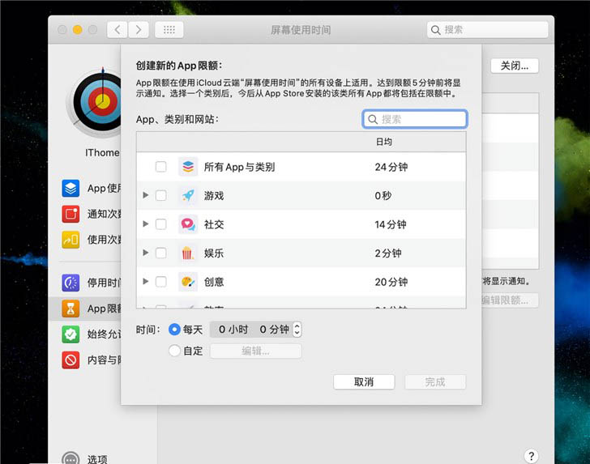Open the 停用时间 sidebar icon
This screenshot has width=590, height=464.
click(71, 283)
